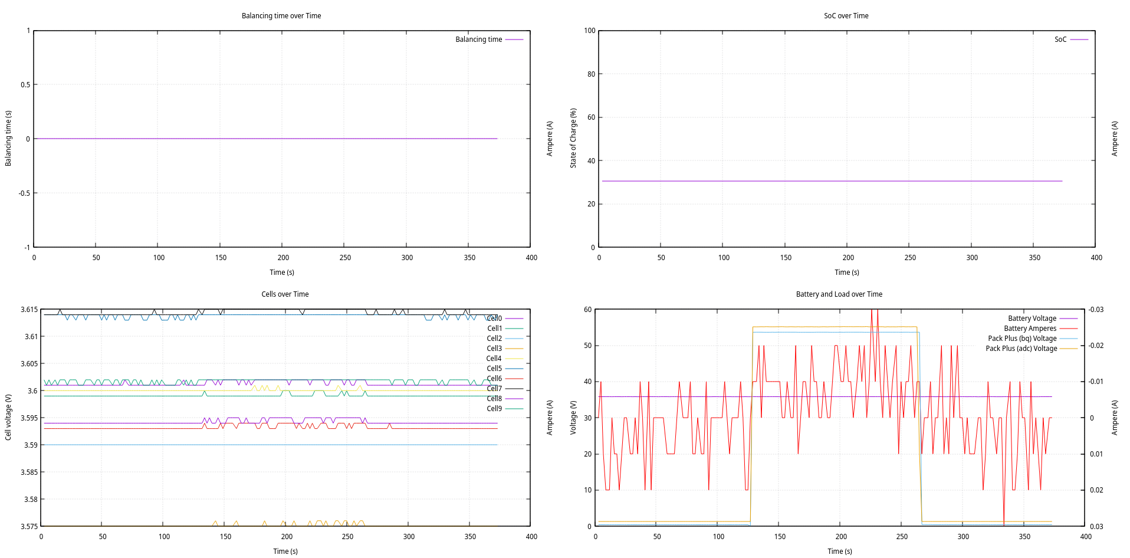Click the 80 tick on SoC y-axis
1130x558 pixels.
tap(591, 74)
